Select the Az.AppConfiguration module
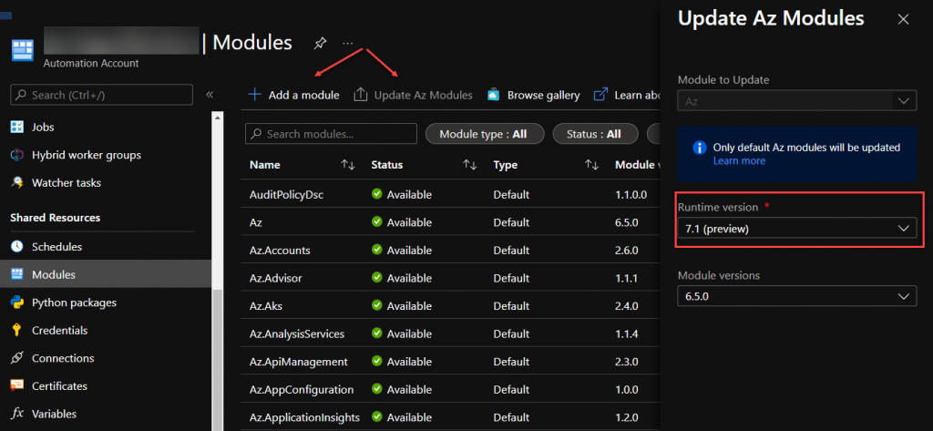Screen dimensions: 933x431 tap(302, 389)
